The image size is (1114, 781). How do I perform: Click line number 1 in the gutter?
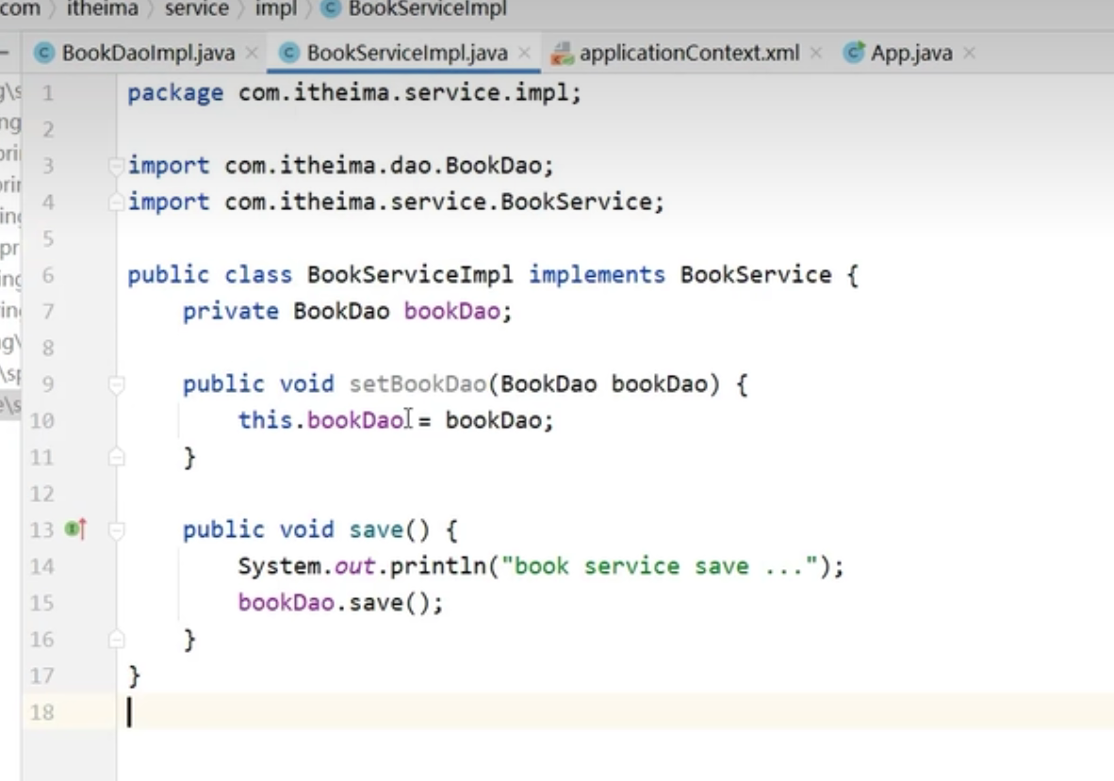pyautogui.click(x=47, y=93)
